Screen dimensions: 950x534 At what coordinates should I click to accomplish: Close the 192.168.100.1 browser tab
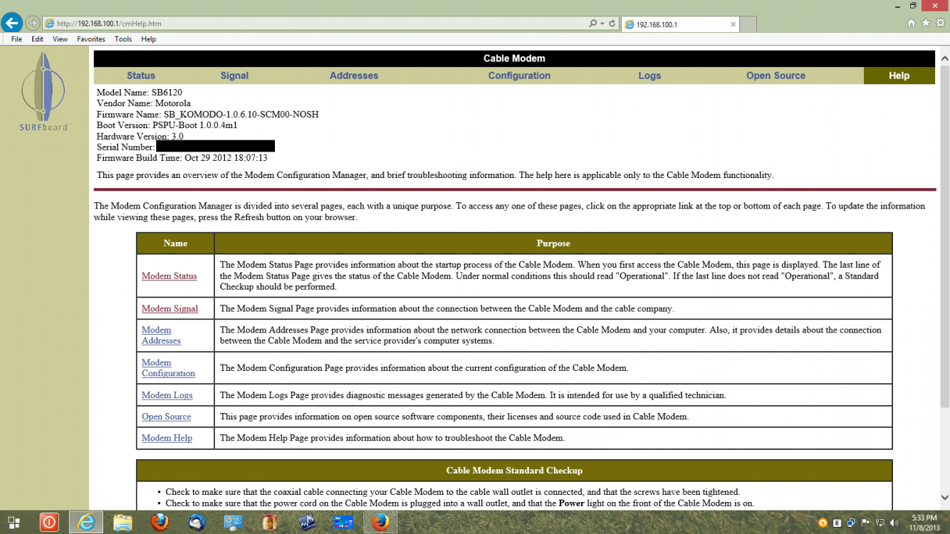tap(733, 24)
